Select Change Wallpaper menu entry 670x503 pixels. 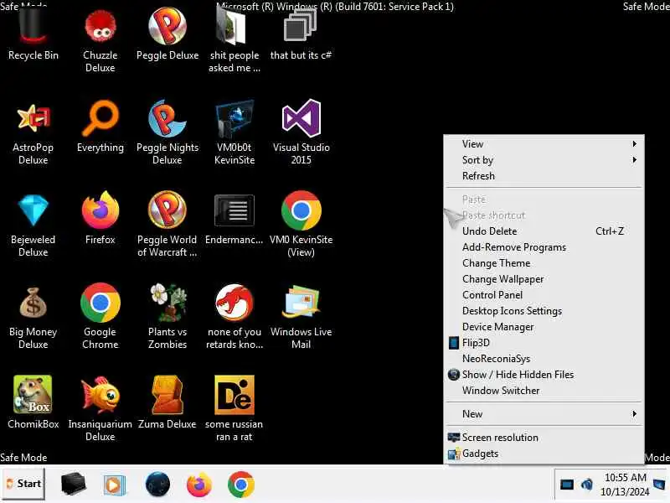(544, 279)
